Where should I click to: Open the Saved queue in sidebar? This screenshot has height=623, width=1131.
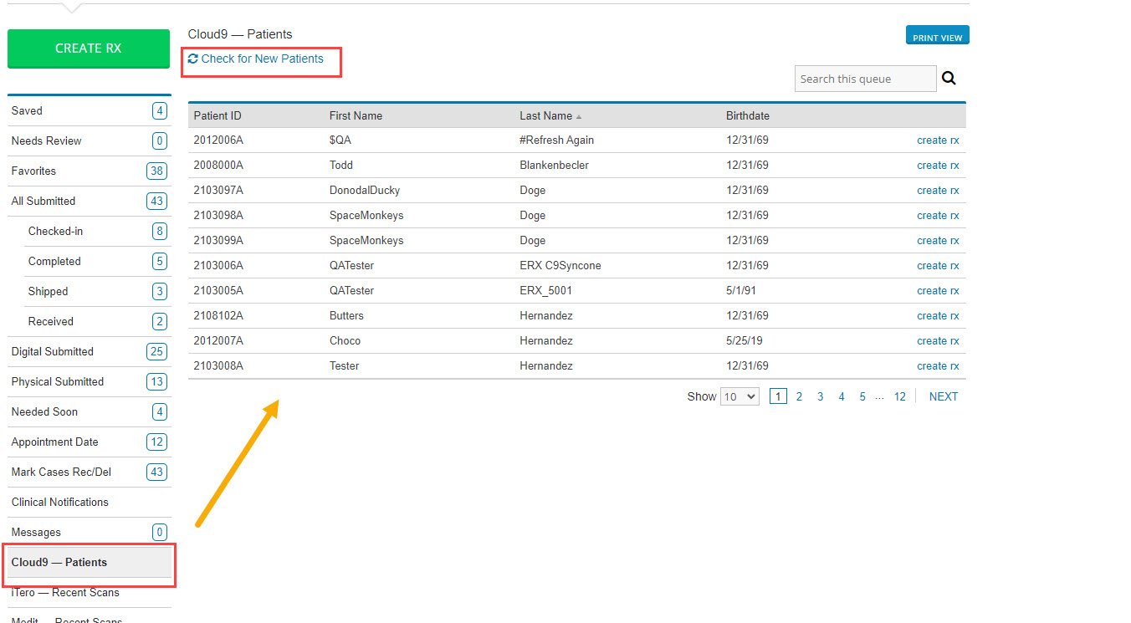tap(27, 110)
